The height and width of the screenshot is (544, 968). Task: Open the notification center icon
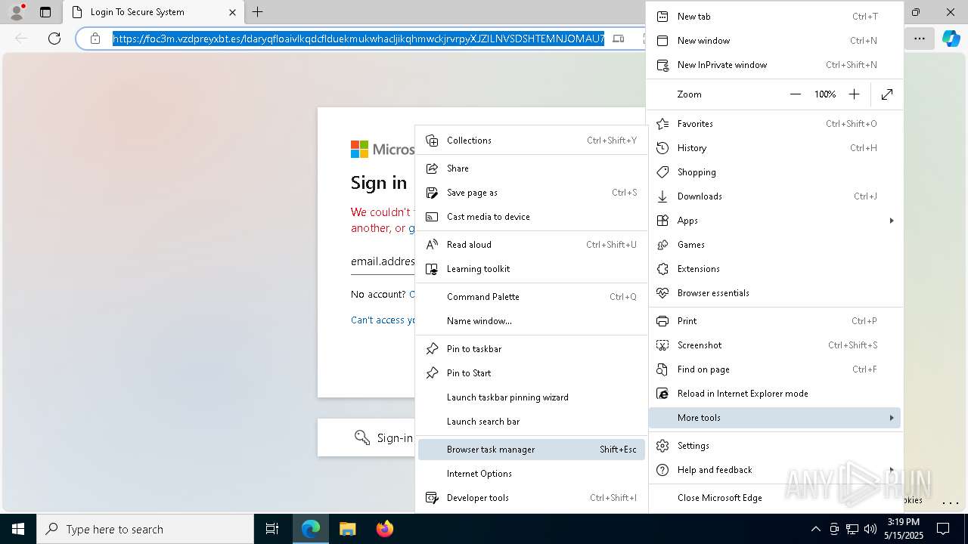coord(943,529)
